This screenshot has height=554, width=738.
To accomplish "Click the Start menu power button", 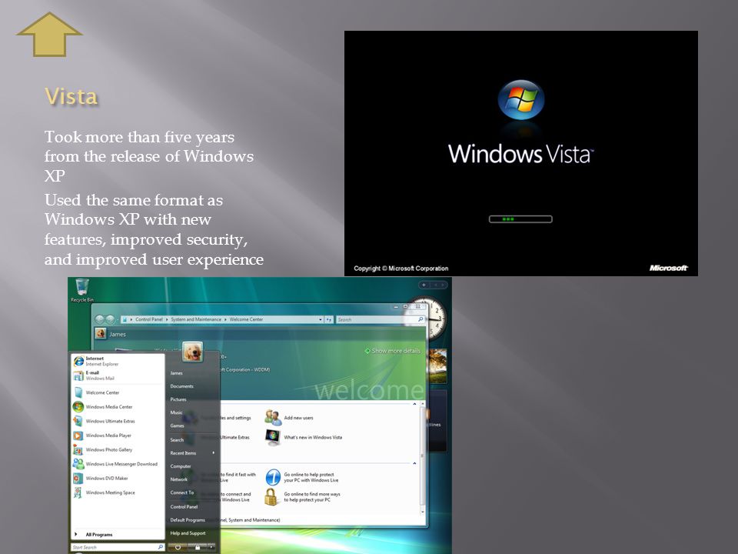I will tap(178, 547).
